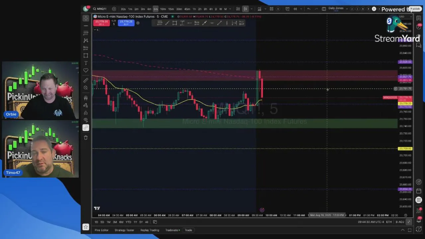Select the ruler measure tool

tap(86, 80)
